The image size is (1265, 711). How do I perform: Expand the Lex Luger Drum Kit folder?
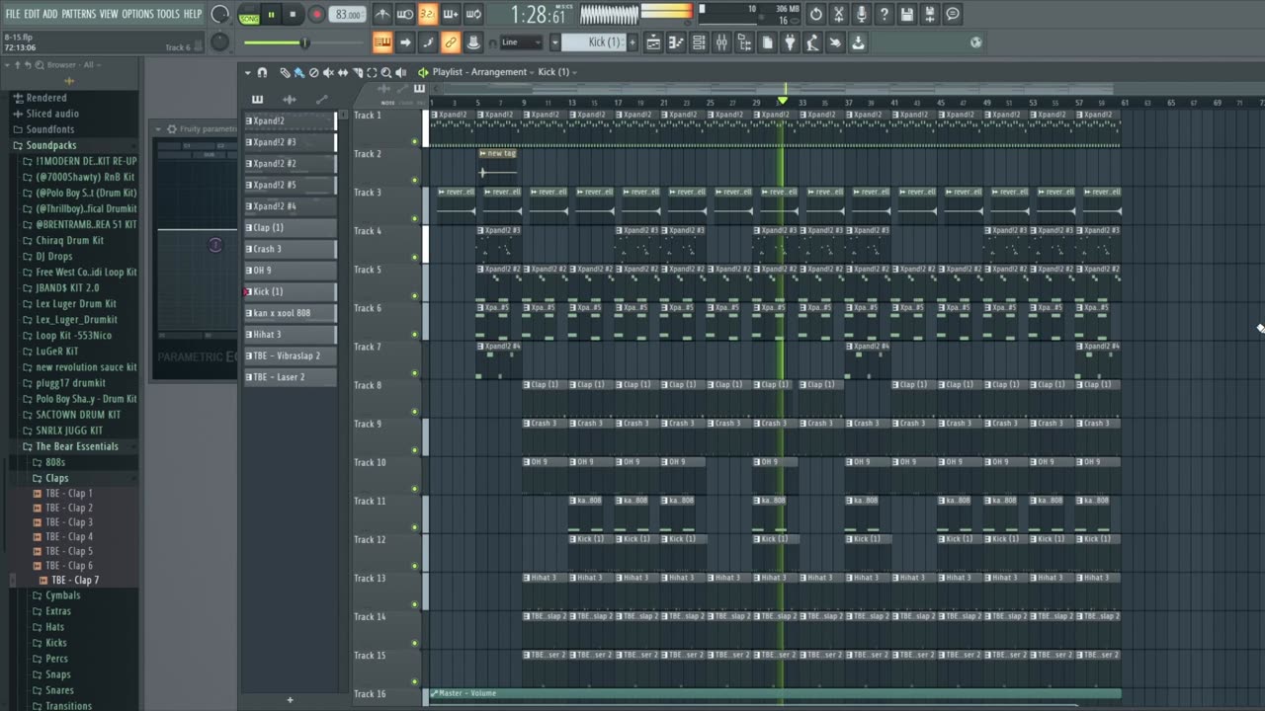(75, 304)
